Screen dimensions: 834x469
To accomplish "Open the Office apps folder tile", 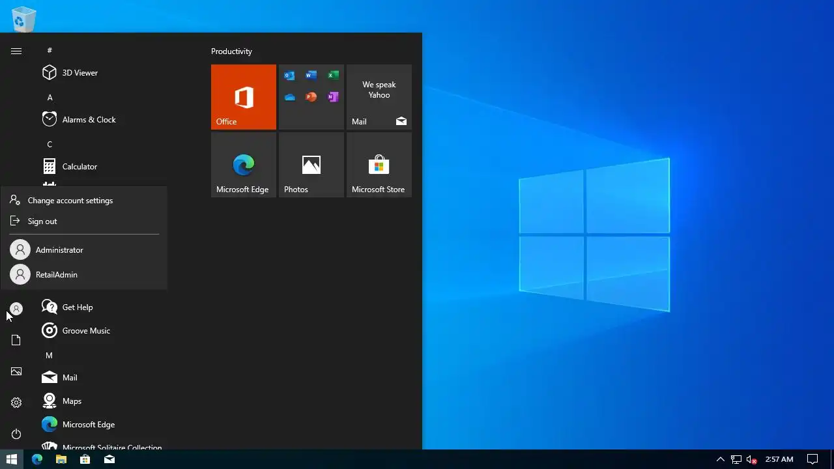I will 311,97.
